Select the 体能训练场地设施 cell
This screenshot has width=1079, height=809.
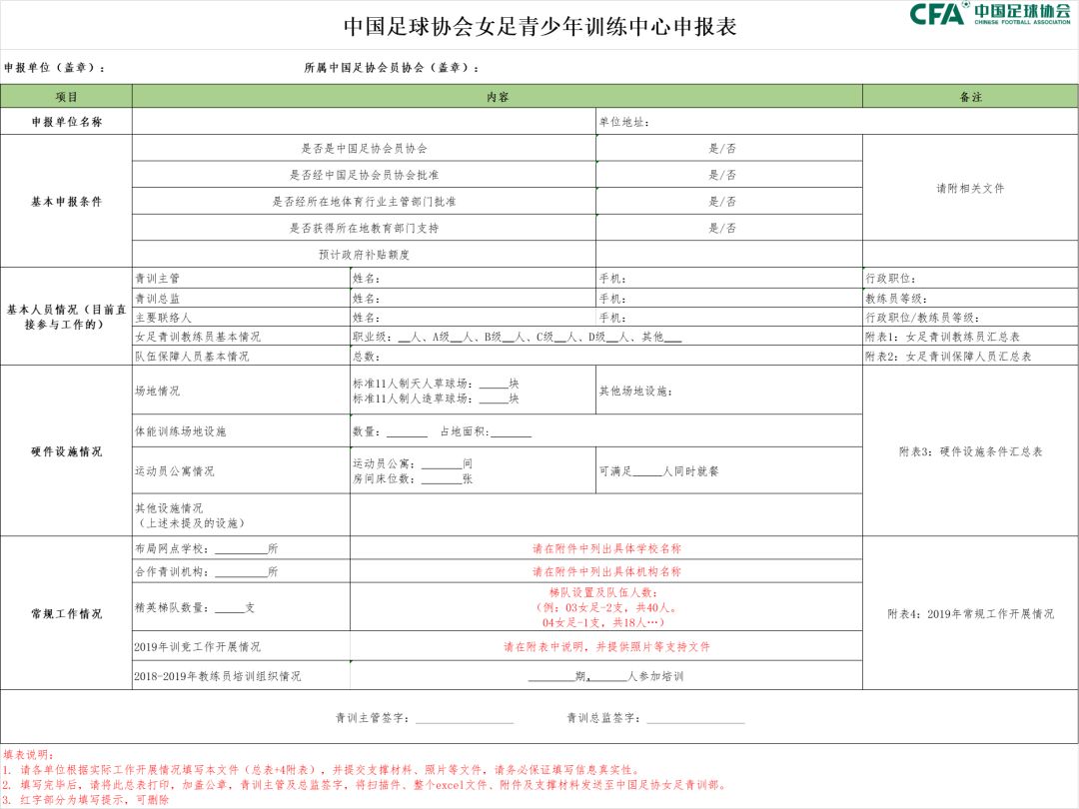coord(242,431)
